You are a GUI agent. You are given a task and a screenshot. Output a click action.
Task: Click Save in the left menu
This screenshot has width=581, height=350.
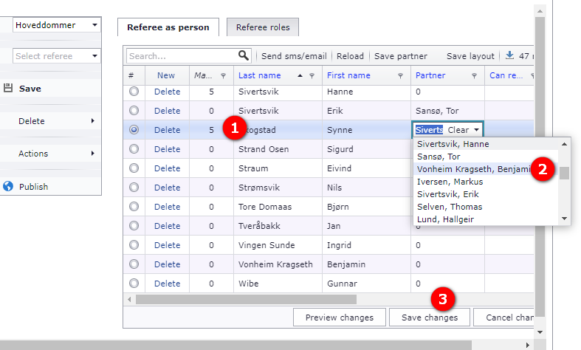pos(30,89)
